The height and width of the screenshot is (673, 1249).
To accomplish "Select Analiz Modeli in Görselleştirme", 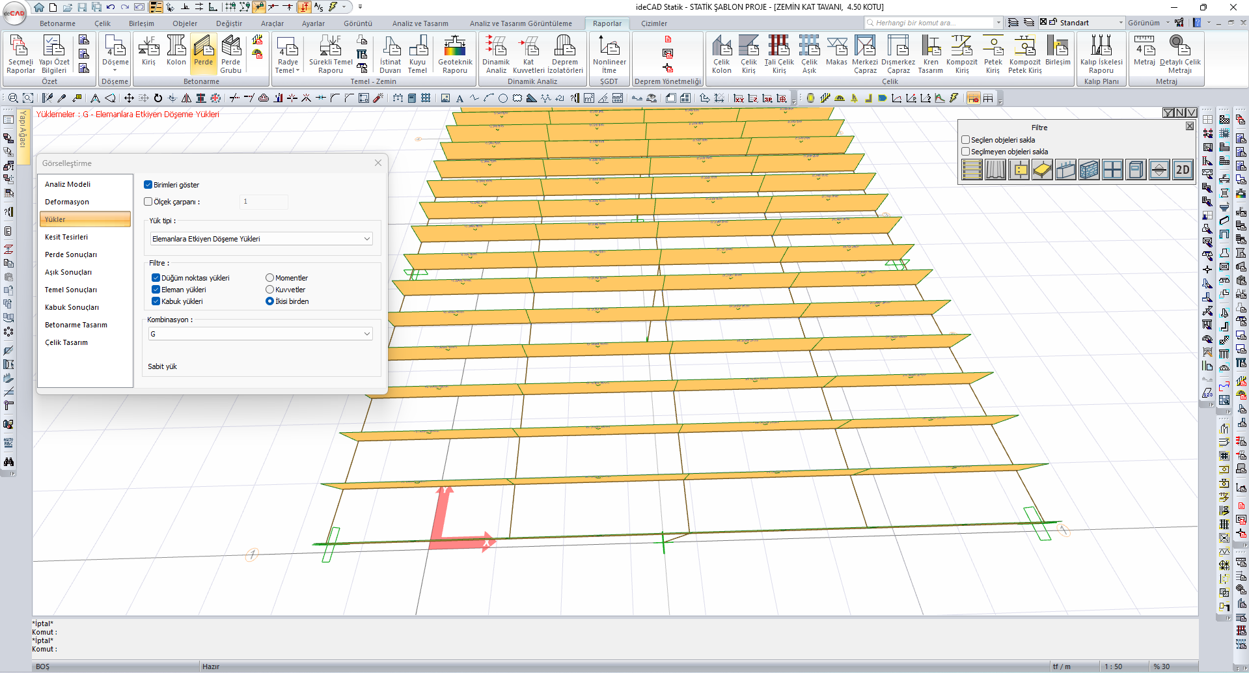I will [85, 184].
